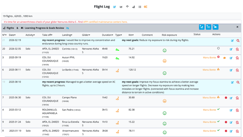Viewport: 243px width, 137px height.
Task: Click the Risk exposure column header
Action: pyautogui.click(x=169, y=35)
